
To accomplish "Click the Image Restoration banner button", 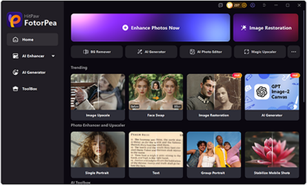I will pos(266,28).
